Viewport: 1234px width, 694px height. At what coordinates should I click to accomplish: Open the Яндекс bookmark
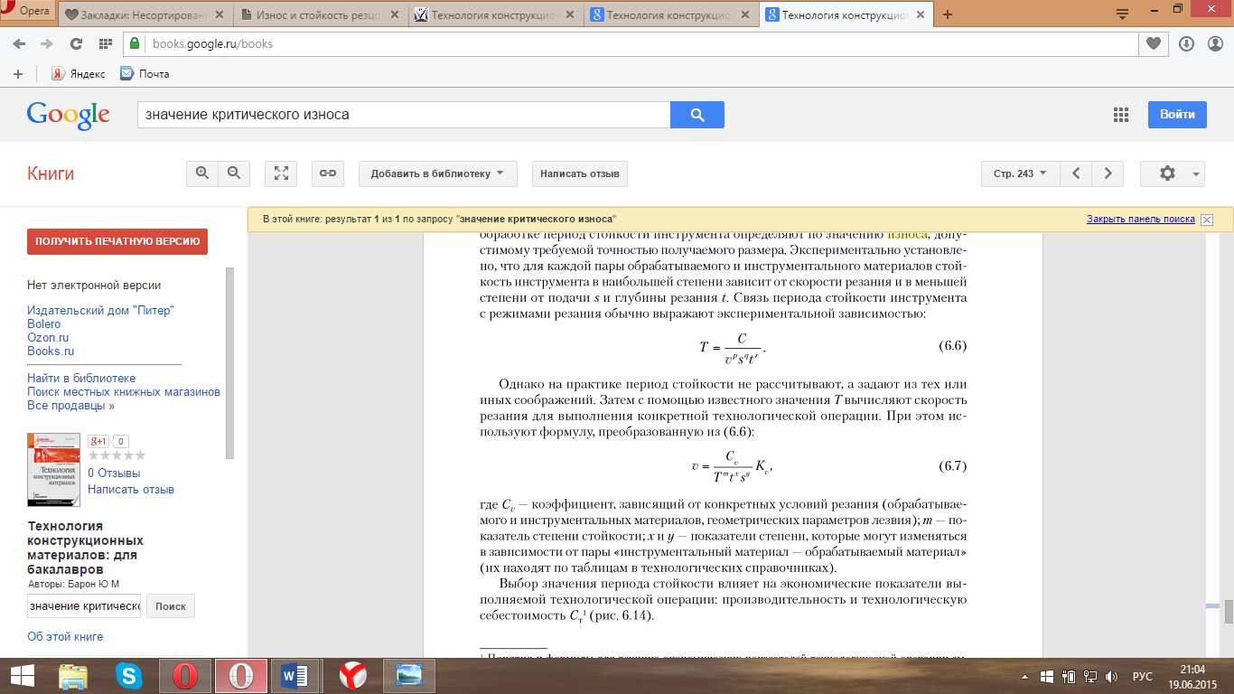click(x=78, y=74)
